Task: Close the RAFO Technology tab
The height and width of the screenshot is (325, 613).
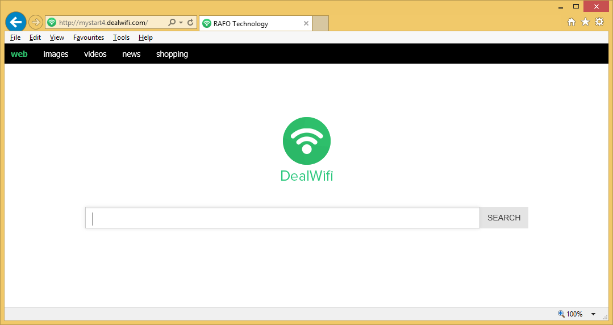Action: pos(306,23)
